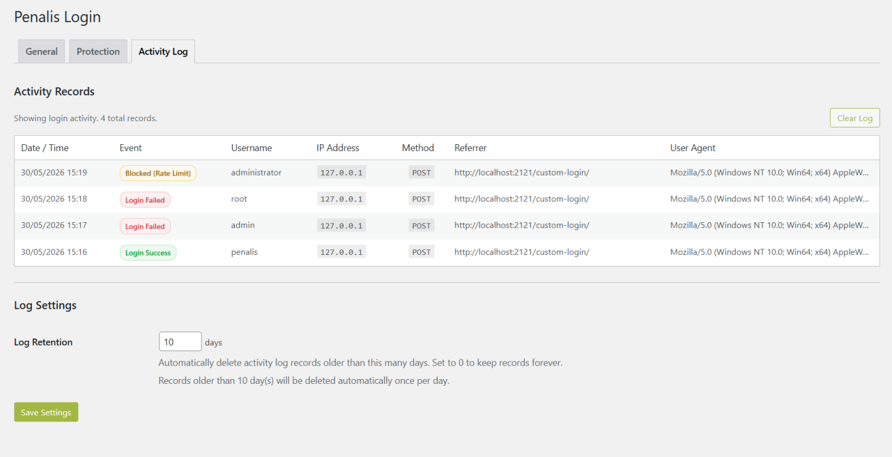Click the Login Success event badge
Viewport: 892px width, 457px height.
click(x=148, y=253)
